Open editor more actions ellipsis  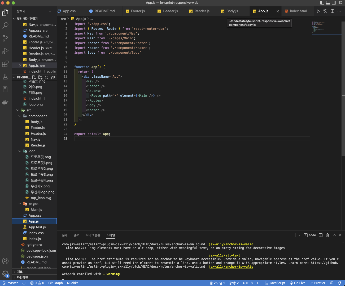click(x=339, y=11)
